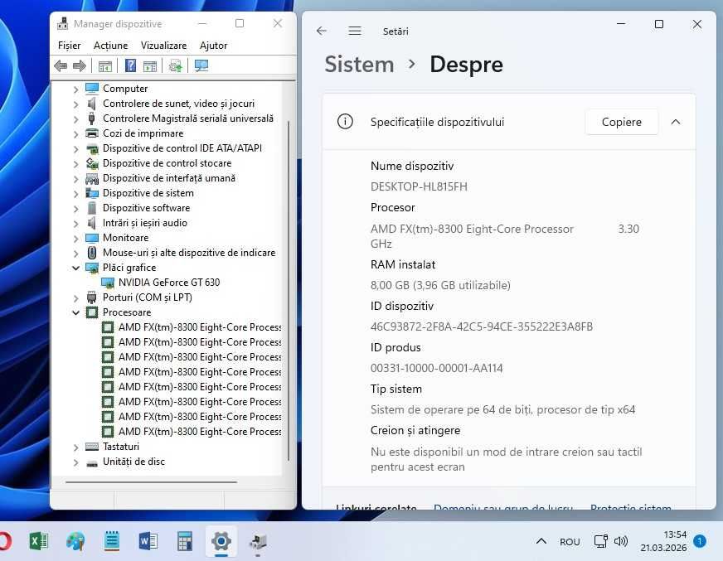This screenshot has width=723, height=561.
Task: Click network icon in system tray
Action: coord(600,541)
